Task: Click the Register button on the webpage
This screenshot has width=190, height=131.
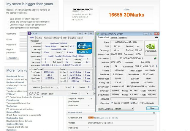Action: point(13,58)
